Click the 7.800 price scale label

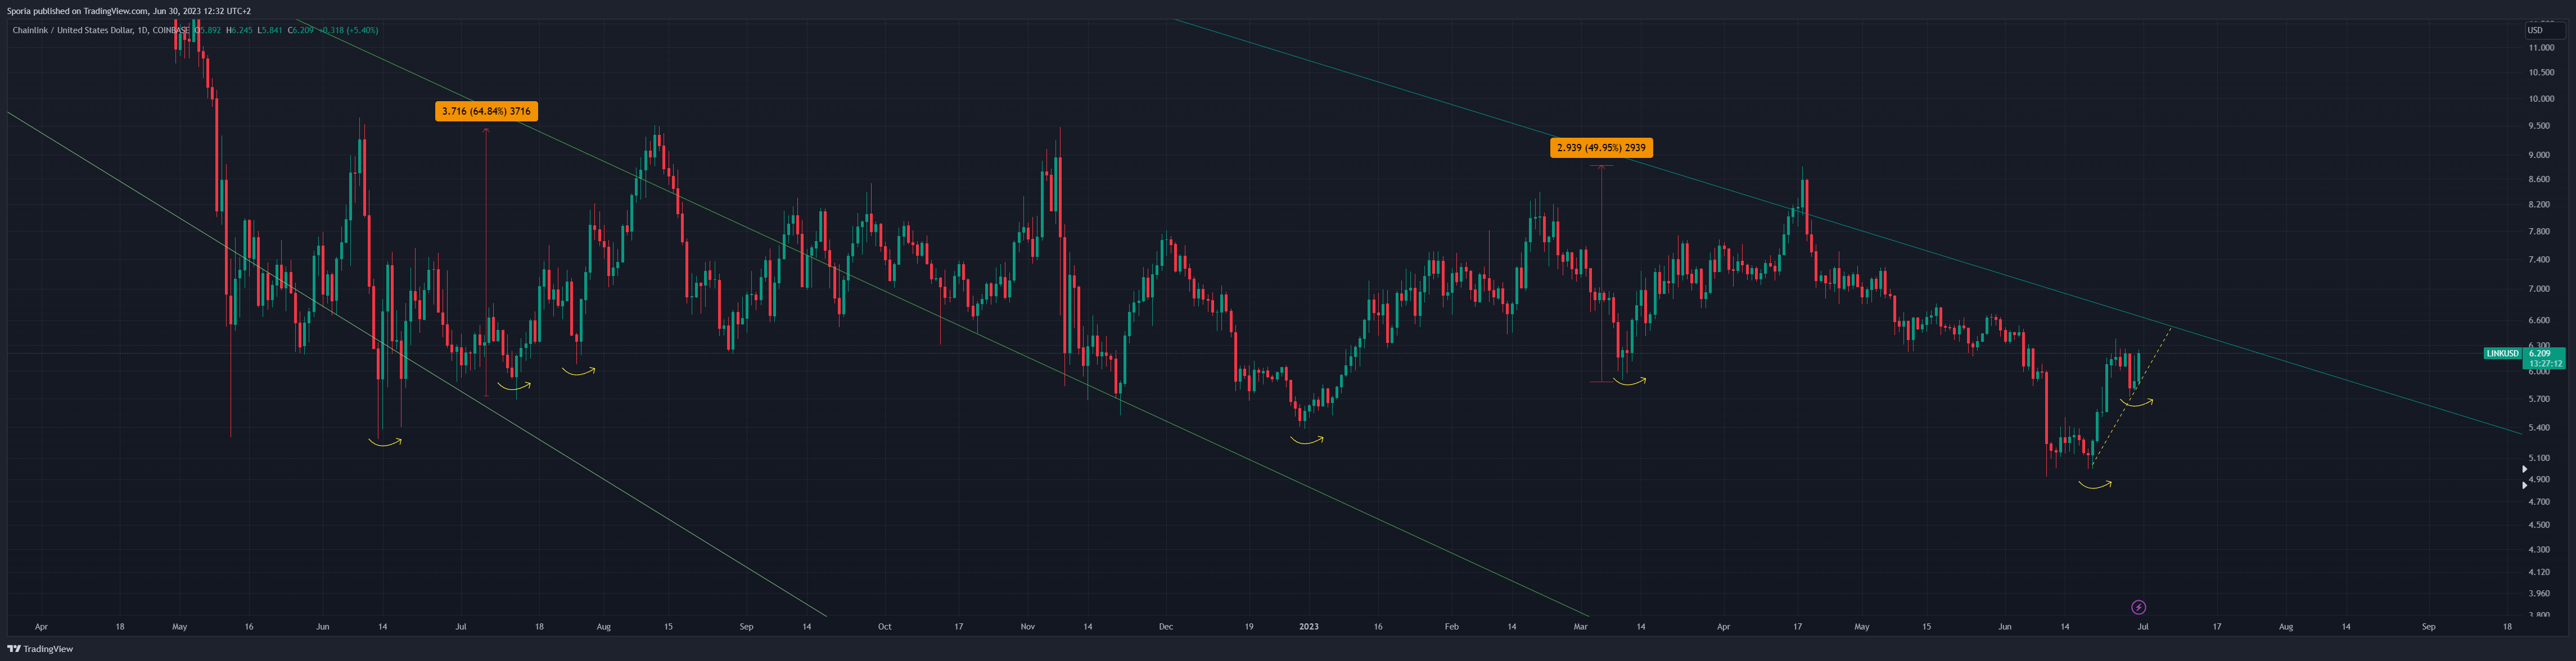coord(2539,232)
